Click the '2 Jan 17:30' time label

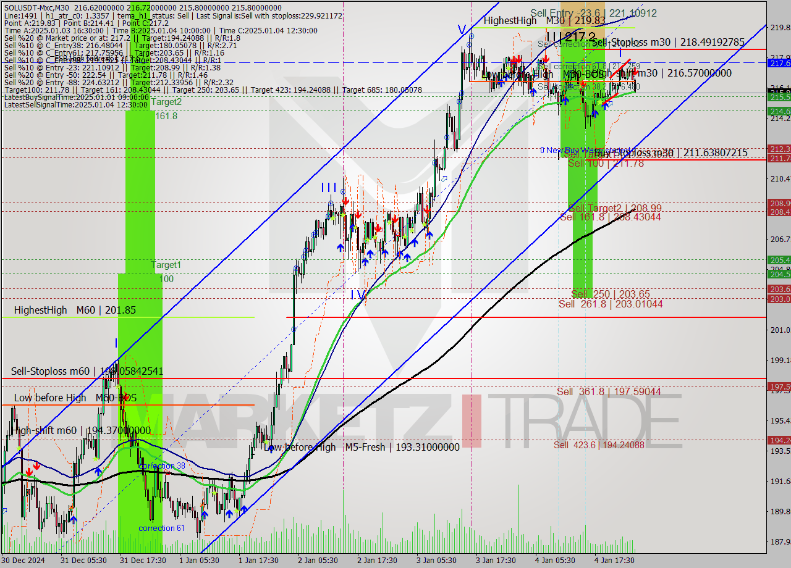(x=377, y=561)
